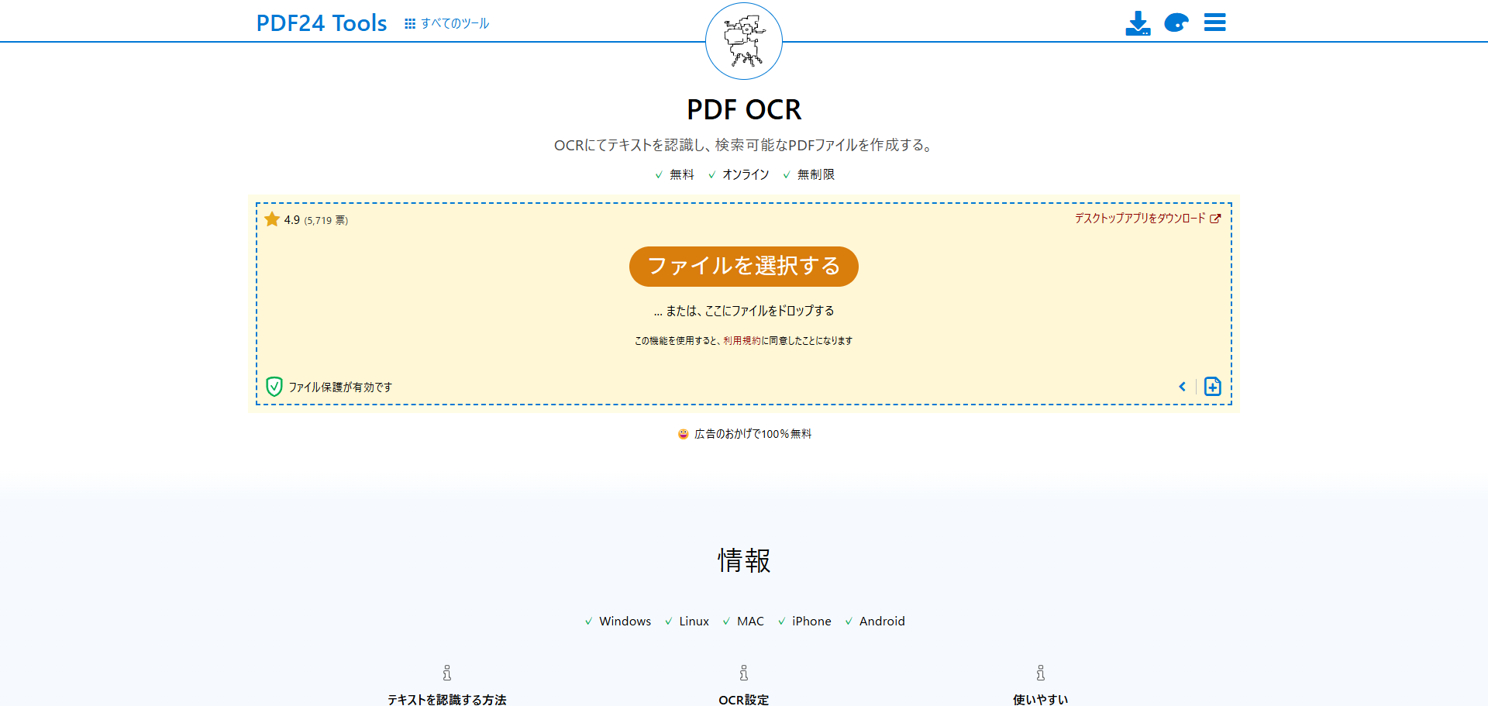Screen dimensions: 1488x706
Task: Click the PDF OCR page title
Action: (744, 109)
